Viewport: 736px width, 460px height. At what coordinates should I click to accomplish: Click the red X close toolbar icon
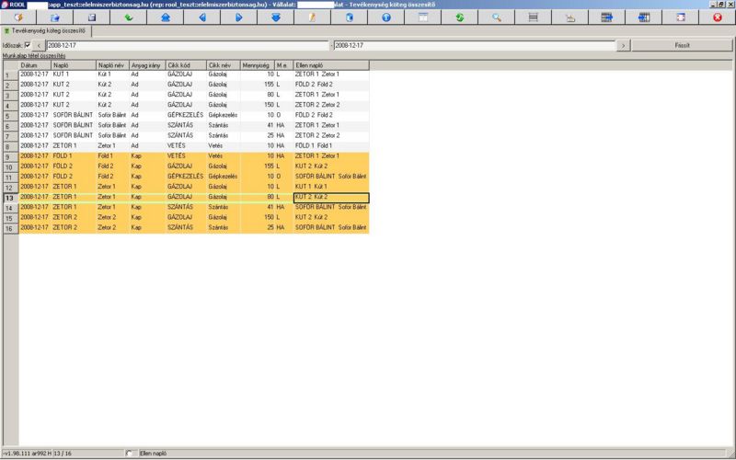tap(717, 17)
